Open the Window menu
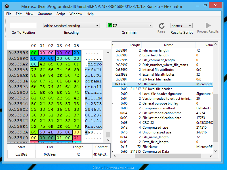Screen dimensions: 227x170 point(76,14)
